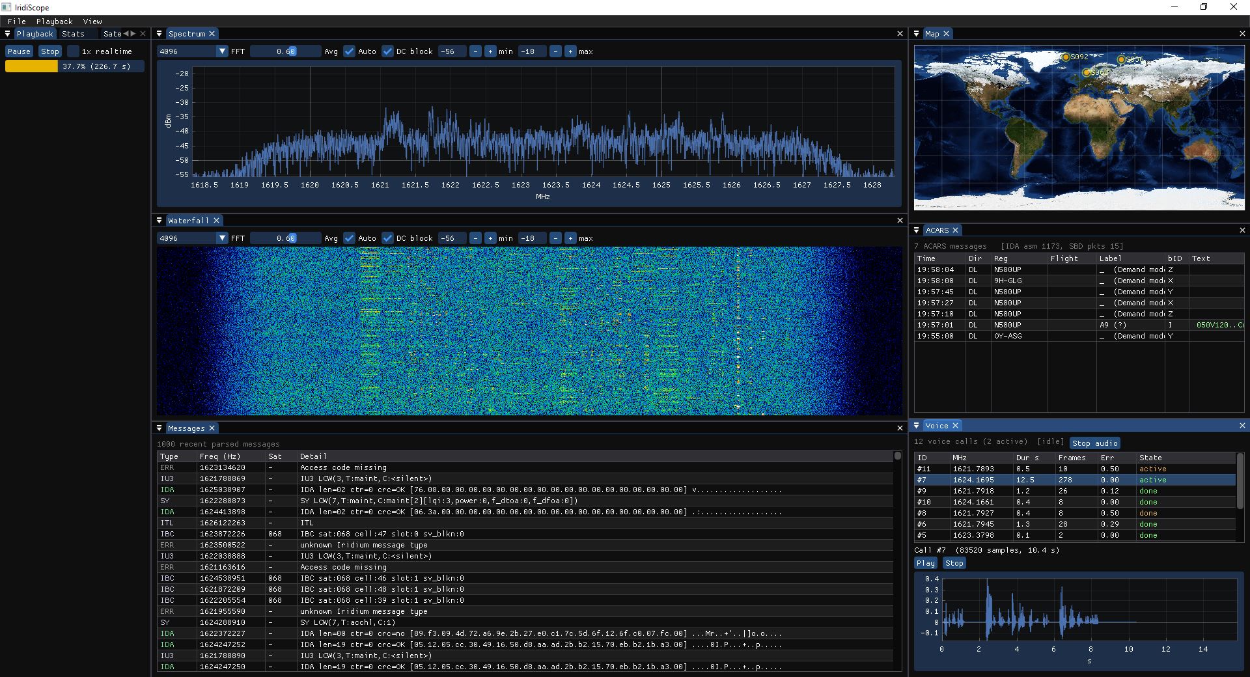Increase the Waterfall min level with plus button
This screenshot has width=1250, height=677.
click(x=490, y=238)
